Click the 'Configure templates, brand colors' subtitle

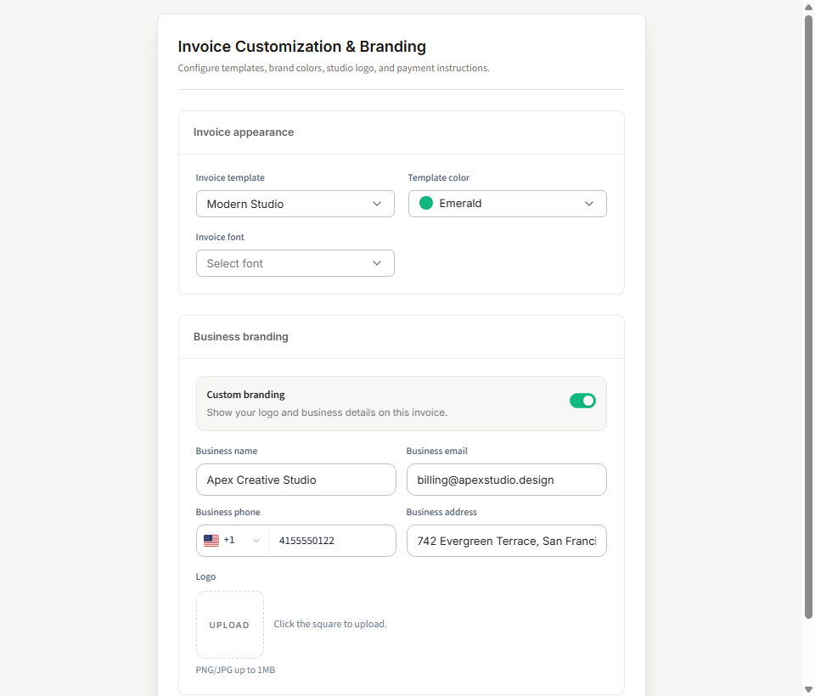(334, 68)
